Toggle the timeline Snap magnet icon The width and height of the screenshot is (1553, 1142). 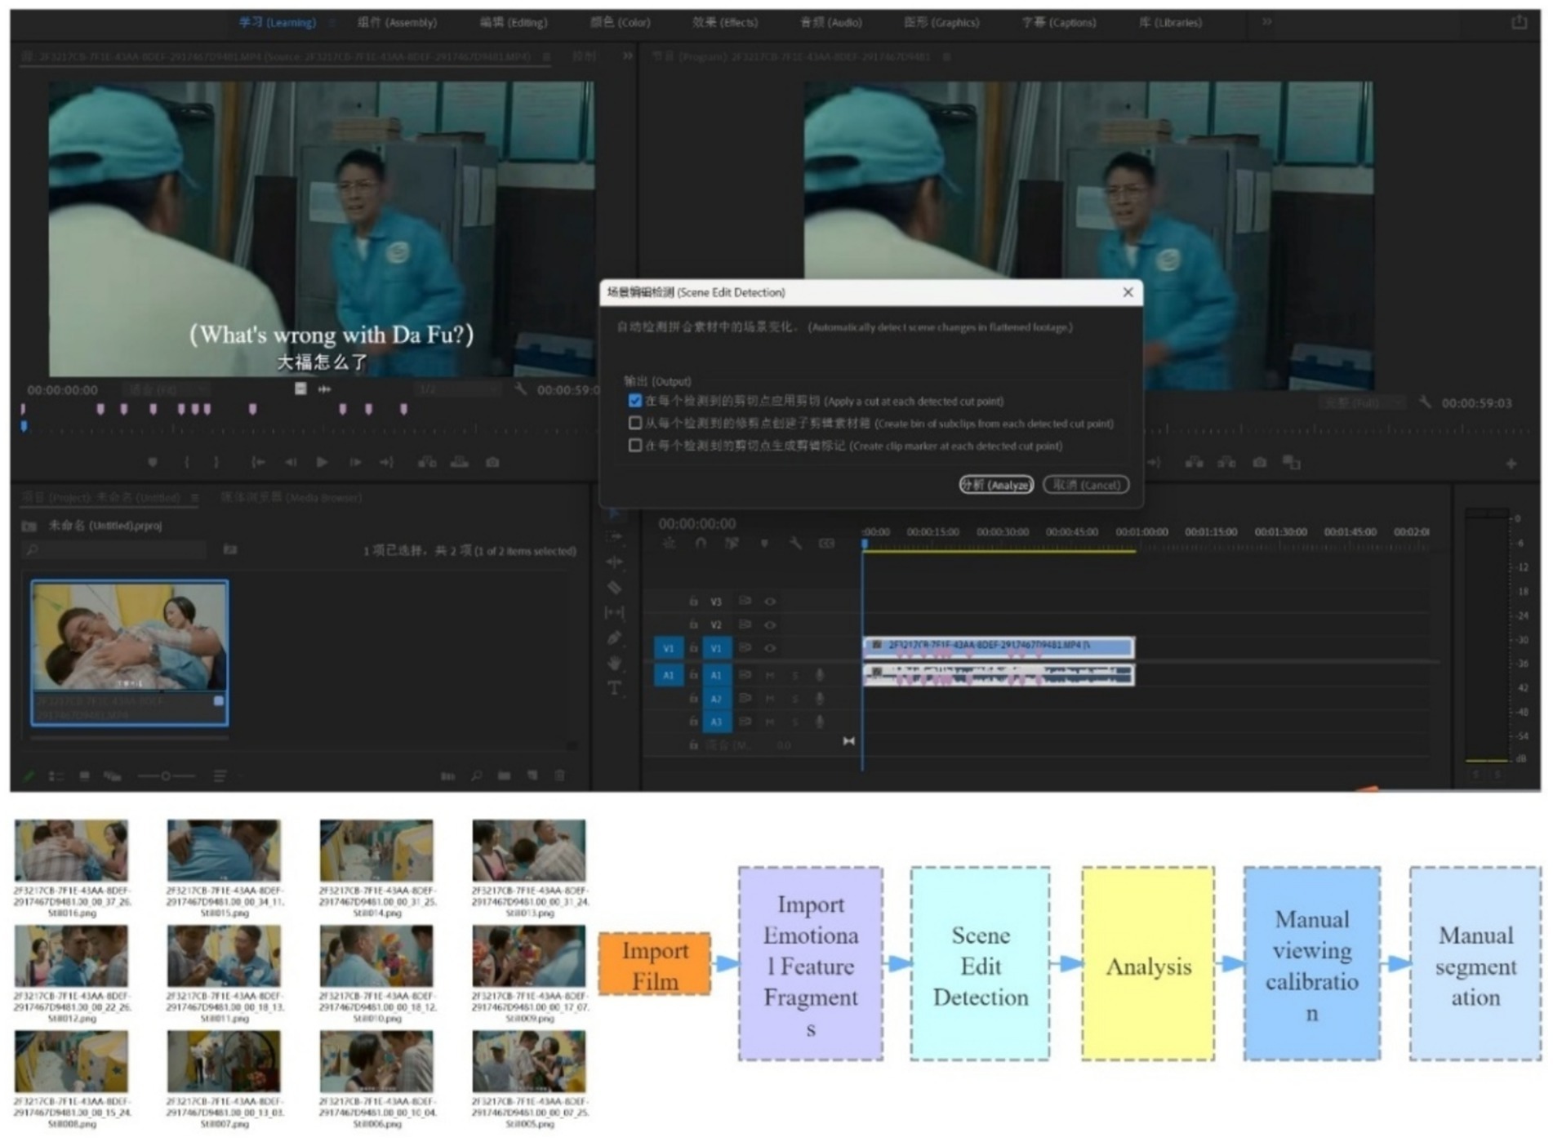pos(701,543)
